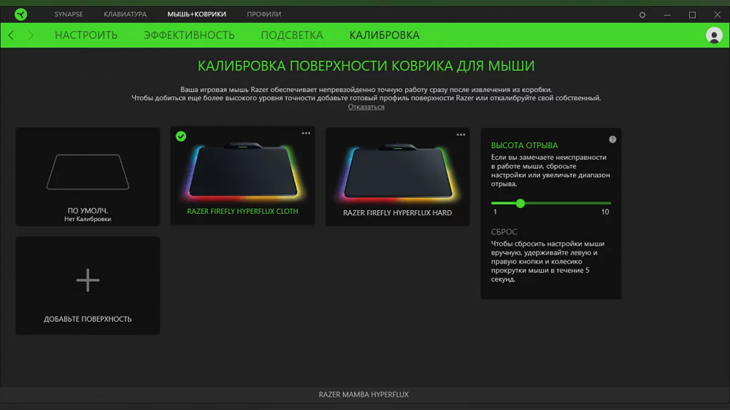Open the ПРОФИЛИ tab
Viewport: 730px width, 410px height.
(264, 14)
